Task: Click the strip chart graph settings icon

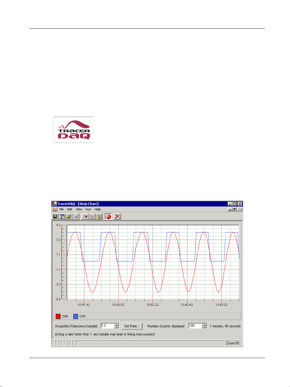Action: point(92,216)
